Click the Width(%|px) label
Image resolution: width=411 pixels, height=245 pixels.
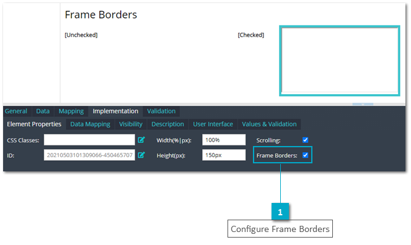click(174, 140)
